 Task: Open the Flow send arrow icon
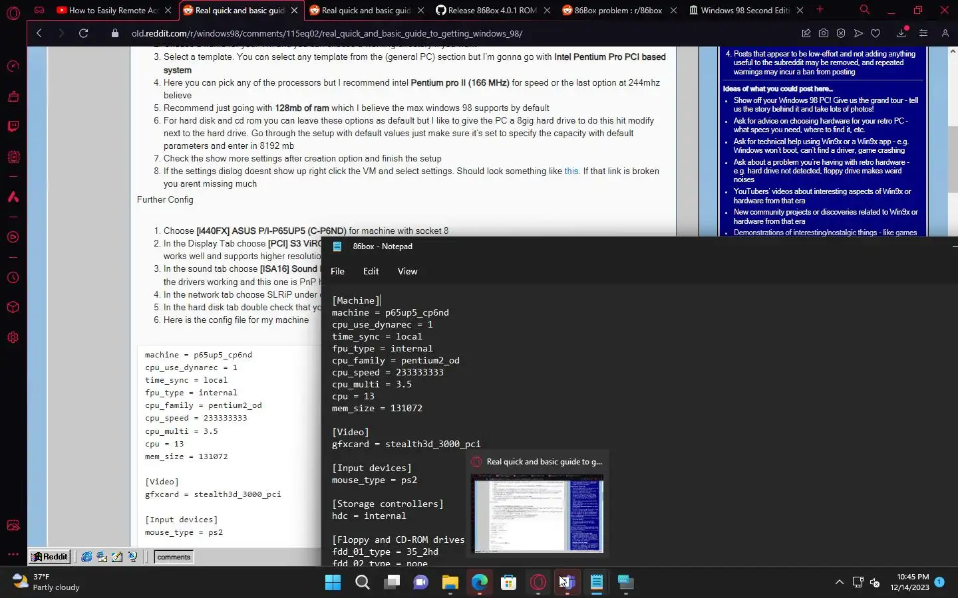tap(858, 33)
